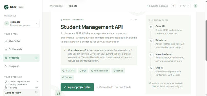Viewport: 207px width, 96px height.
Task: Click the Coding platforms code icon
Action: 6,85
